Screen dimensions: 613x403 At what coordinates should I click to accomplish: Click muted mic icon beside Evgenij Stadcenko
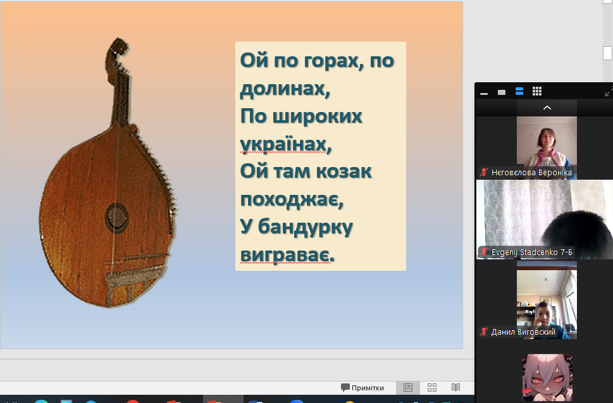coord(484,252)
